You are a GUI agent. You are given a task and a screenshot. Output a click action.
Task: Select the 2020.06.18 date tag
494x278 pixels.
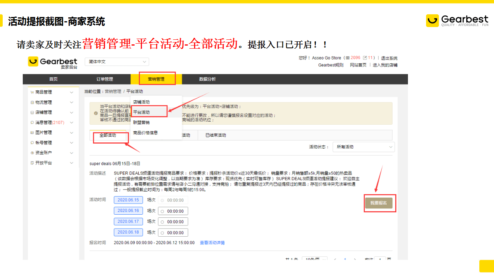128,232
